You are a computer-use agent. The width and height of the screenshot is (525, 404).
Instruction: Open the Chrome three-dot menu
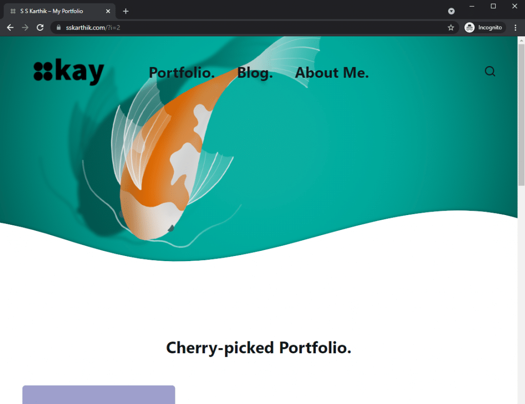point(515,28)
